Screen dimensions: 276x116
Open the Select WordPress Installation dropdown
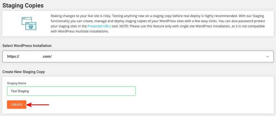pyautogui.click(x=138, y=56)
